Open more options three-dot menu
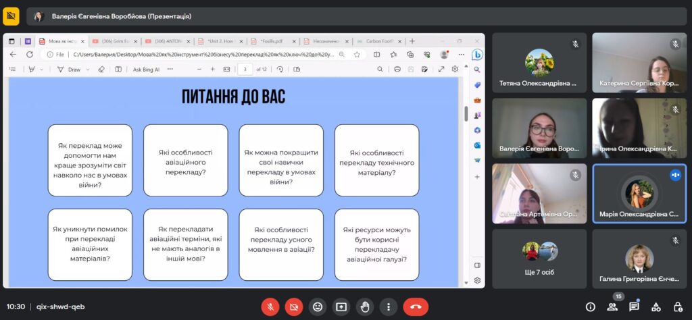Viewport: 692px width, 320px height. click(388, 306)
